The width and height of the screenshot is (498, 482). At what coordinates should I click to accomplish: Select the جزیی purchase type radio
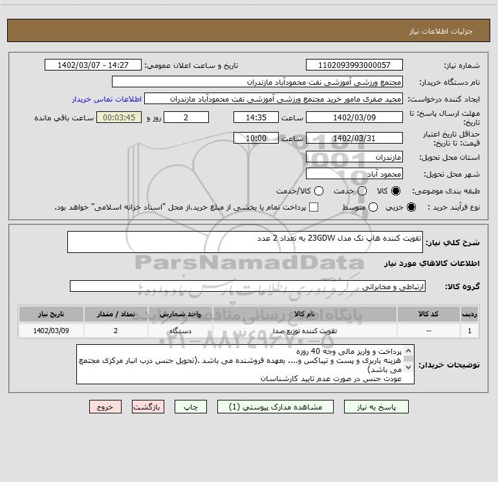[411, 207]
